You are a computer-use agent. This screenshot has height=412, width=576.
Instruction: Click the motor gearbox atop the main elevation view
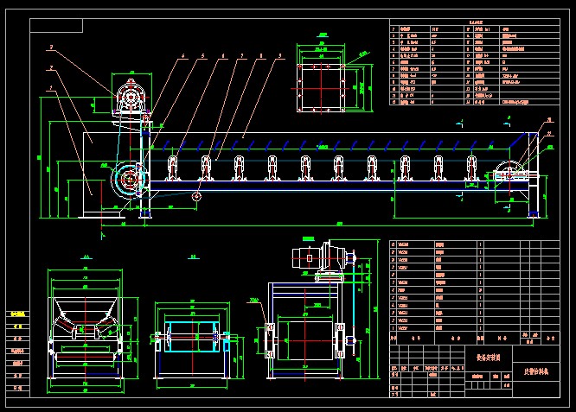click(130, 93)
